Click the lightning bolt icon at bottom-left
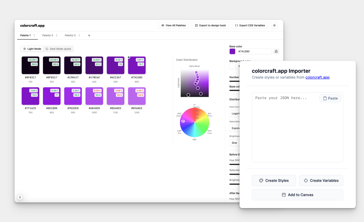The image size is (364, 222). (x=20, y=197)
